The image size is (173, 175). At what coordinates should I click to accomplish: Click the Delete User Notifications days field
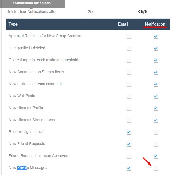111,12
